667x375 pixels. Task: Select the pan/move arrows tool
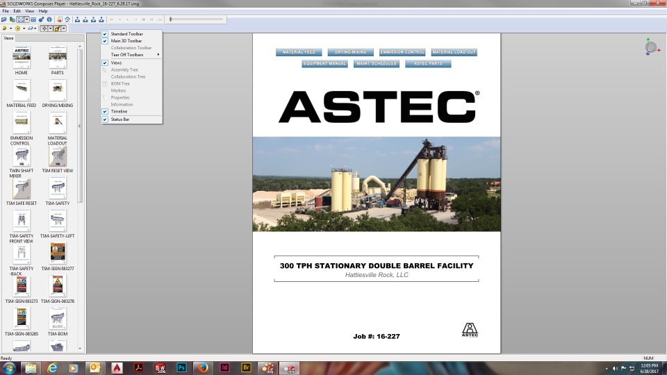[44, 28]
